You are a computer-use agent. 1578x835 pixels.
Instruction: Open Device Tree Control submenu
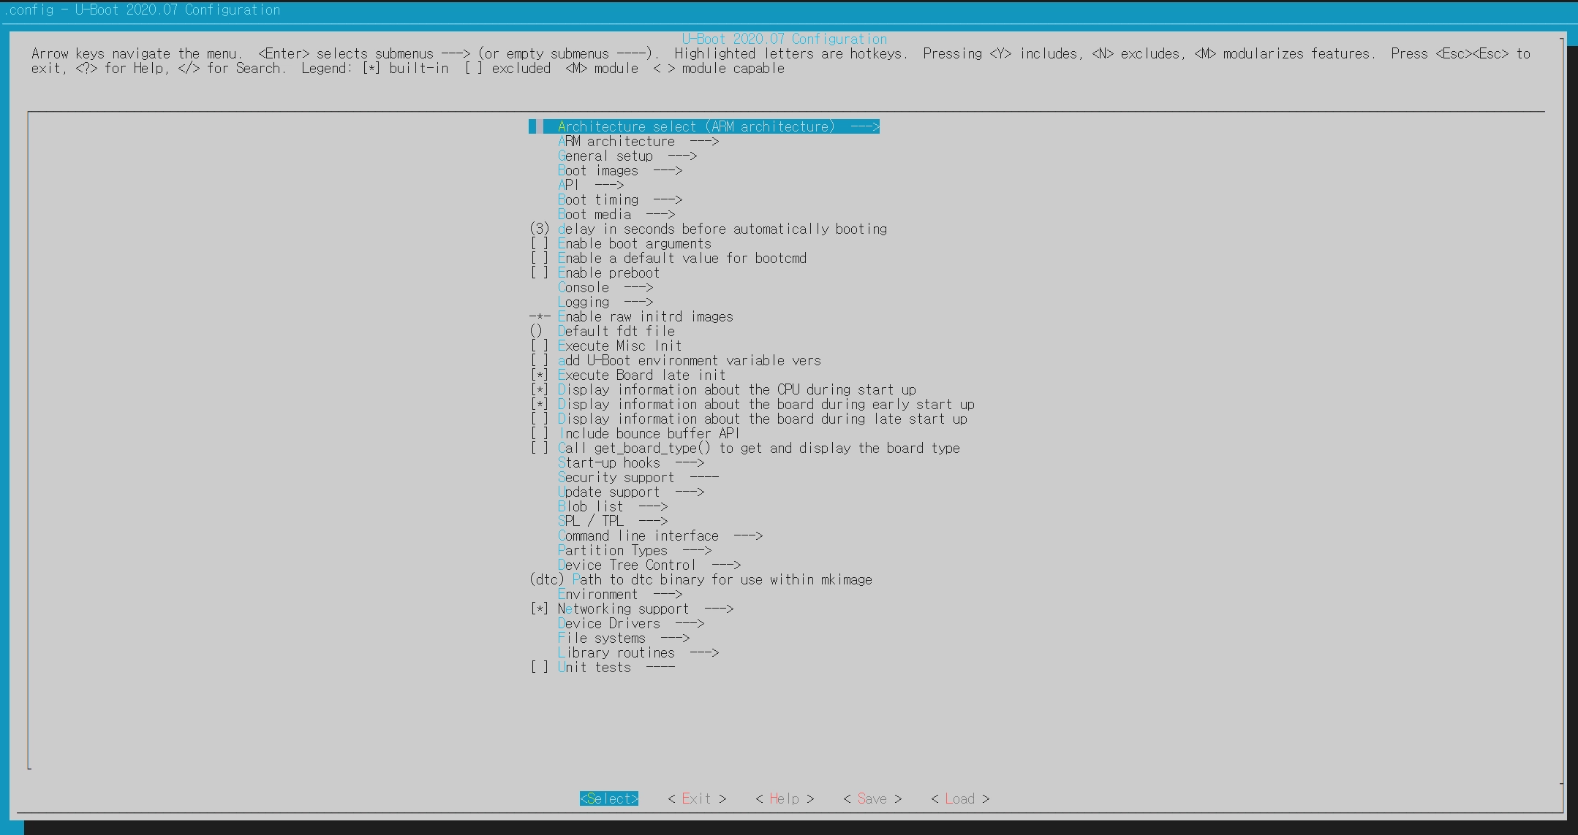tap(649, 565)
